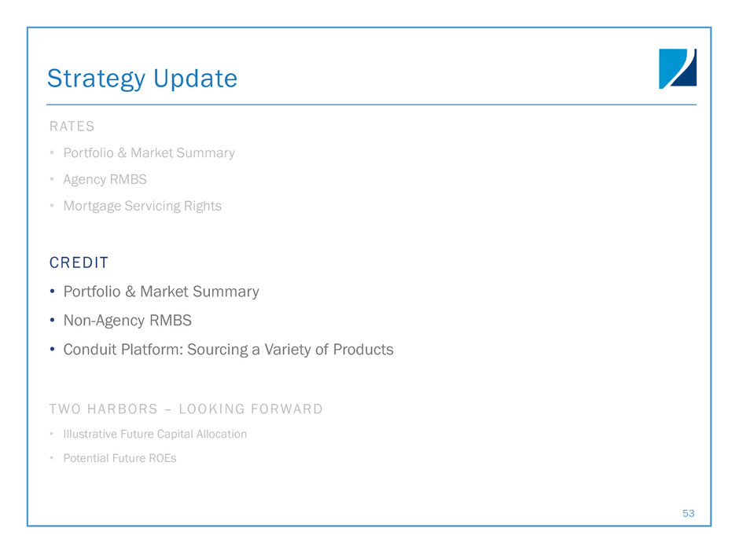
Task: Click the horizontal divider line below the title
Action: click(x=371, y=105)
